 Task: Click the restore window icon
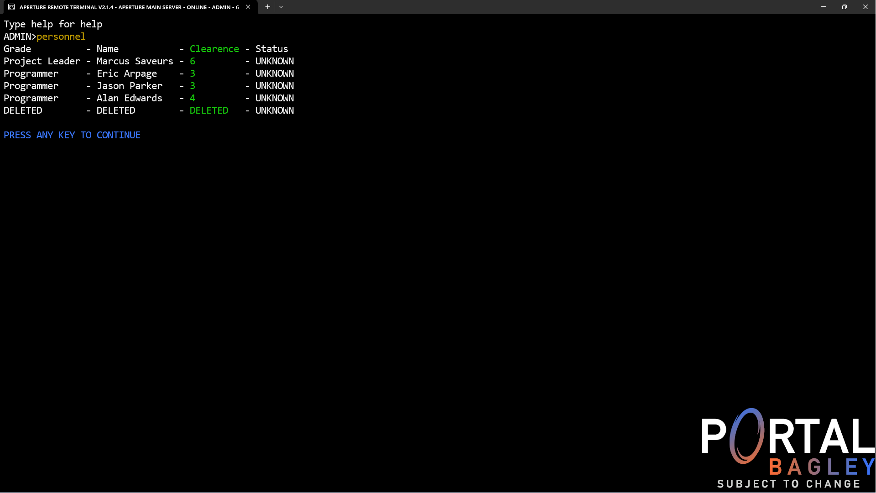point(845,7)
